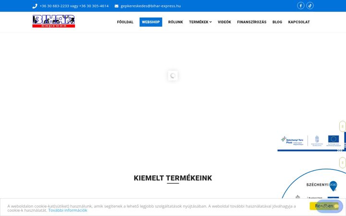The width and height of the screenshot is (346, 216).
Task: Open the Bihar Express logo
Action: pyautogui.click(x=54, y=21)
